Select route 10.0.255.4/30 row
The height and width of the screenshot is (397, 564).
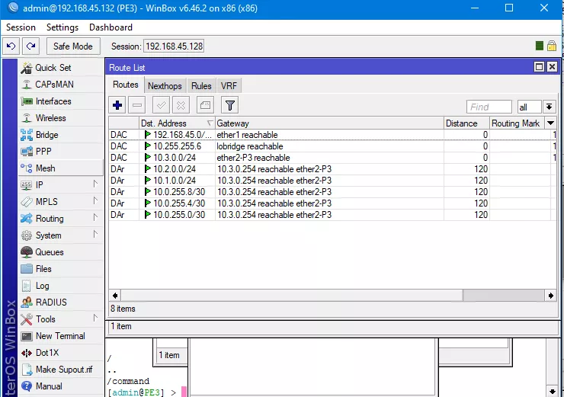333,203
